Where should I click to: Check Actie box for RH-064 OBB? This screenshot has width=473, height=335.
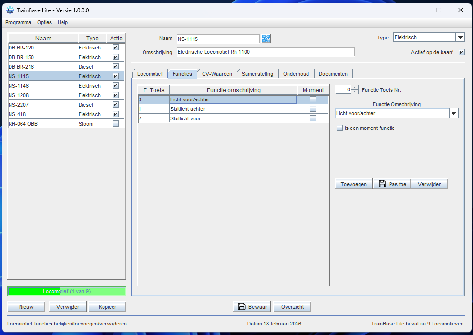pyautogui.click(x=115, y=124)
